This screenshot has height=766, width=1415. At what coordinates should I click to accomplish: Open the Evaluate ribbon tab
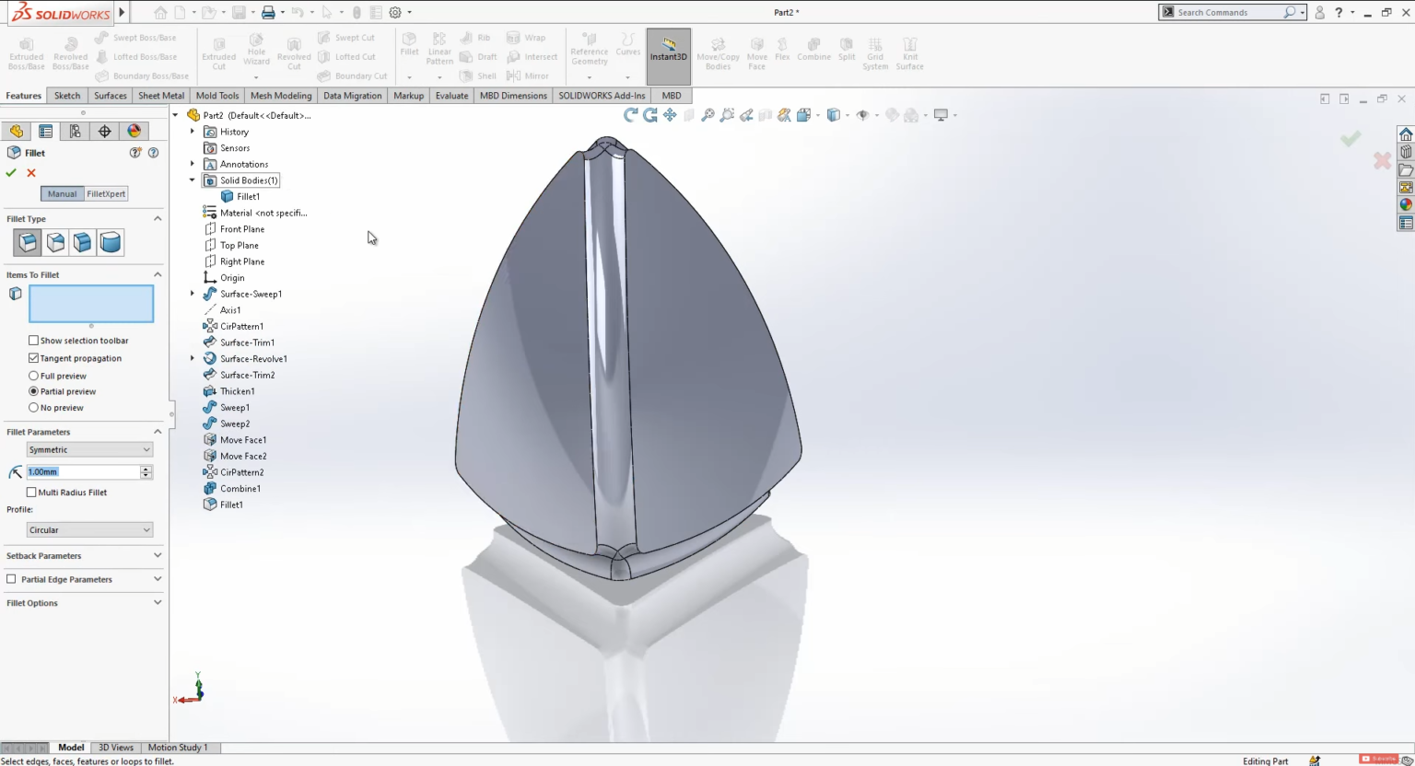pos(451,95)
